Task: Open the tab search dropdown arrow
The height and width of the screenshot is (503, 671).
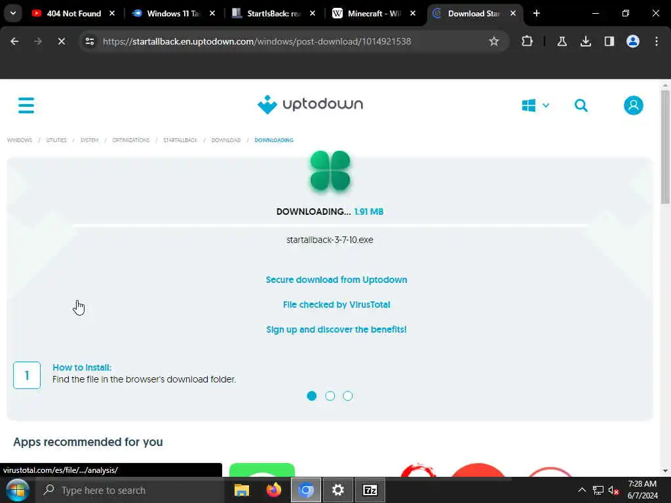Action: click(13, 13)
